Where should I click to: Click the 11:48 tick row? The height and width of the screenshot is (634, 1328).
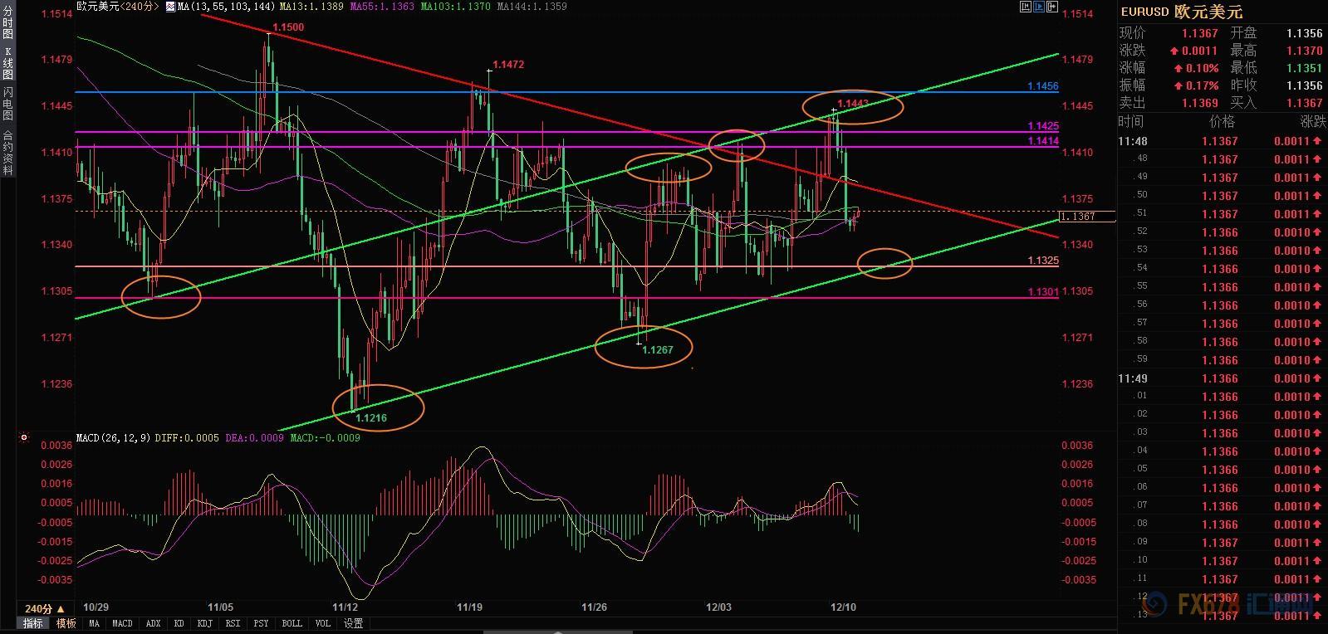click(x=1223, y=141)
